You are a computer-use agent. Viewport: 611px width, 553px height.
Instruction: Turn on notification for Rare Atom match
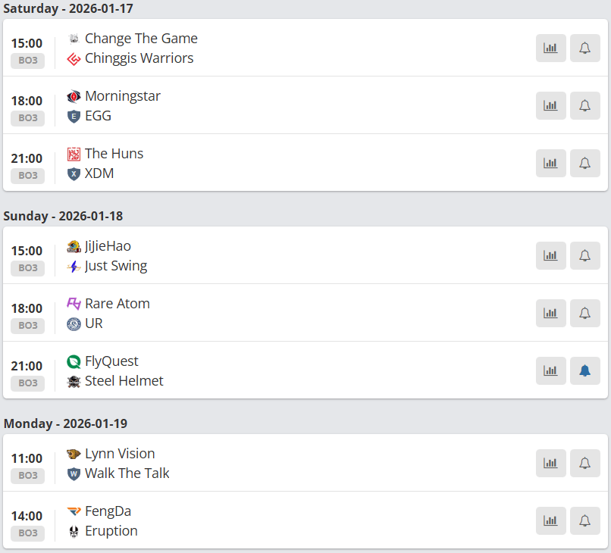(x=584, y=313)
